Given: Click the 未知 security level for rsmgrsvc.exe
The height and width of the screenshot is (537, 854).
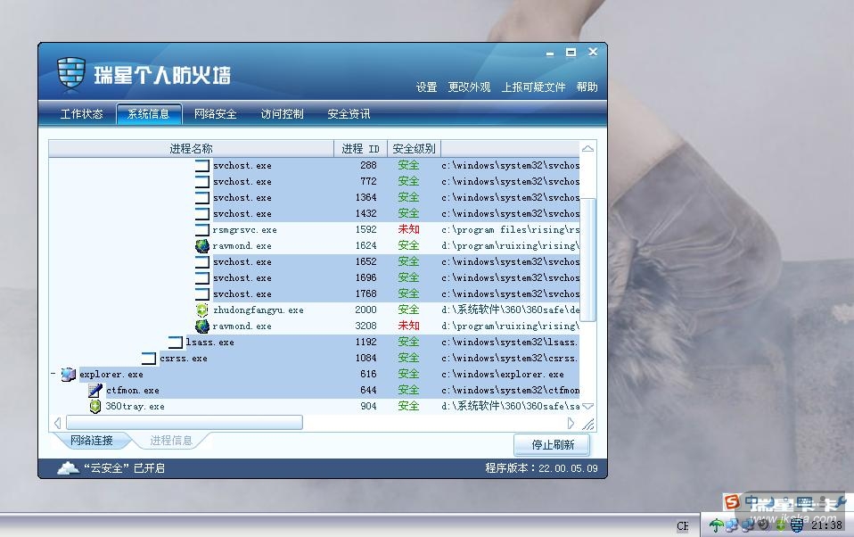Looking at the screenshot, I should [408, 229].
